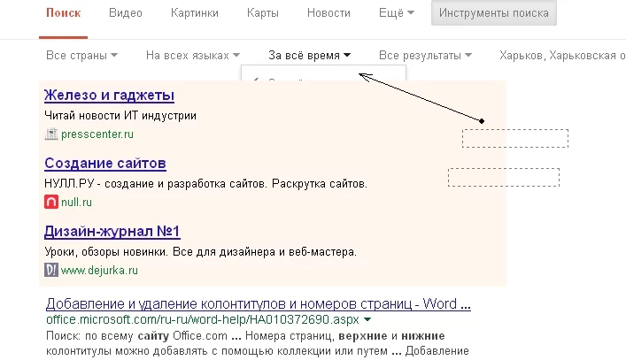Click the Уроки, обзоры новинки description
Viewport: 626px width, 360px height.
click(200, 252)
